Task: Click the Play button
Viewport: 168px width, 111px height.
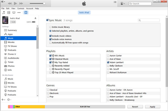Action: (15, 3)
